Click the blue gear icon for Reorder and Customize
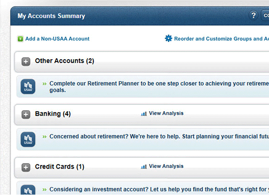The image size is (269, 195). 169,38
